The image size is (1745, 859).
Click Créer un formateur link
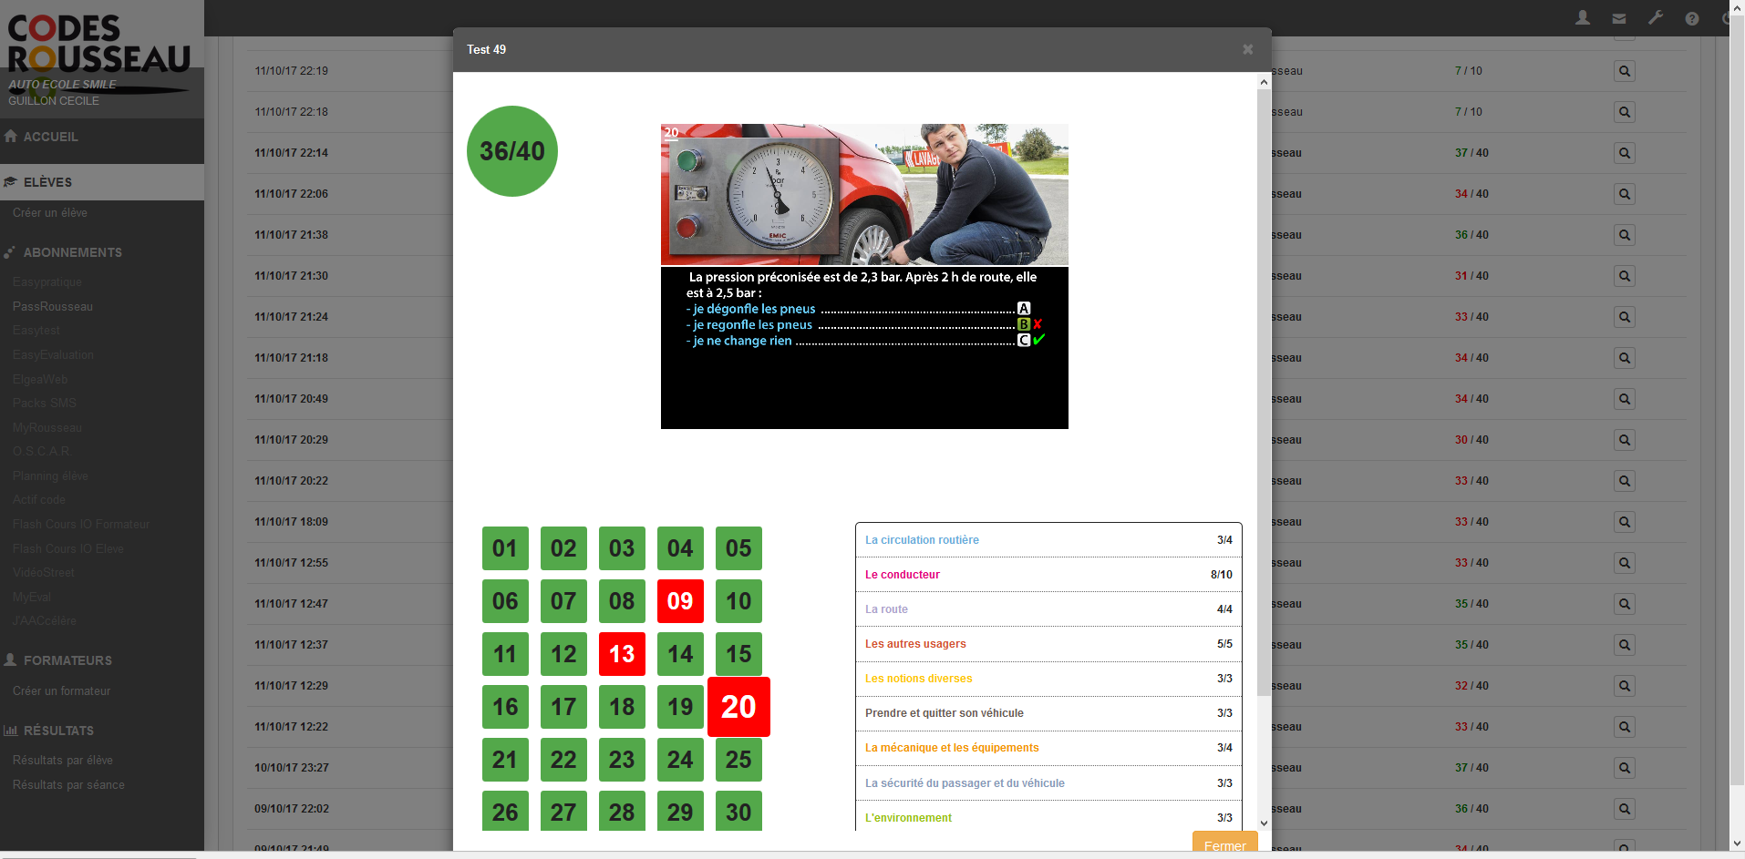click(62, 690)
